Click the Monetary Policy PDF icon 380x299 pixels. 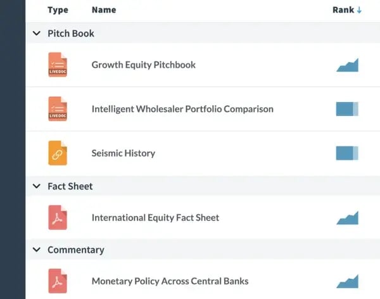[58, 281]
